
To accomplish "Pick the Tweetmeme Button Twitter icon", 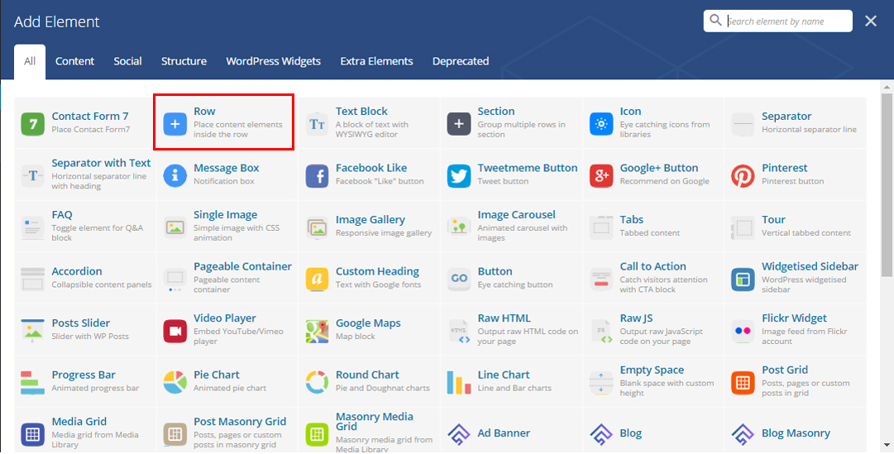I will tap(459, 175).
